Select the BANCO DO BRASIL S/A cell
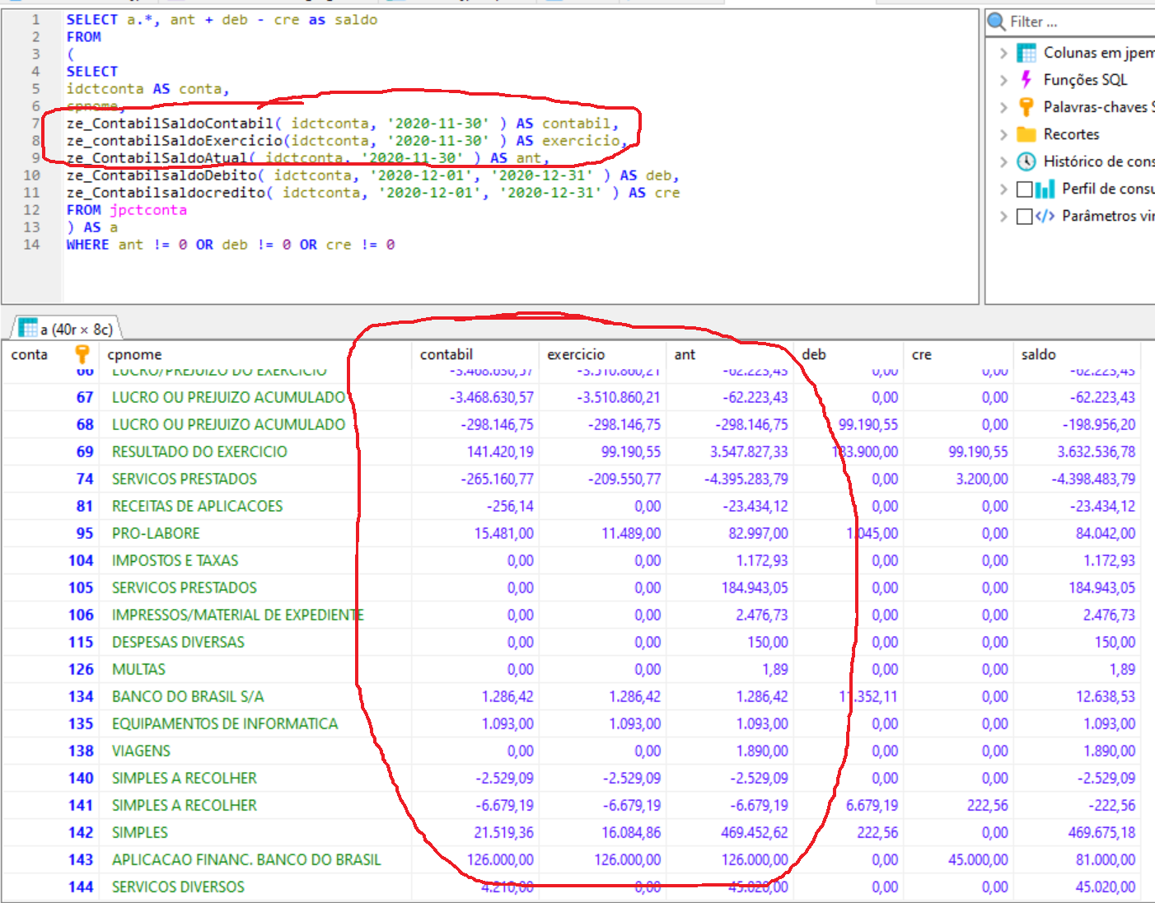Screen dimensions: 1155x903 (188, 697)
